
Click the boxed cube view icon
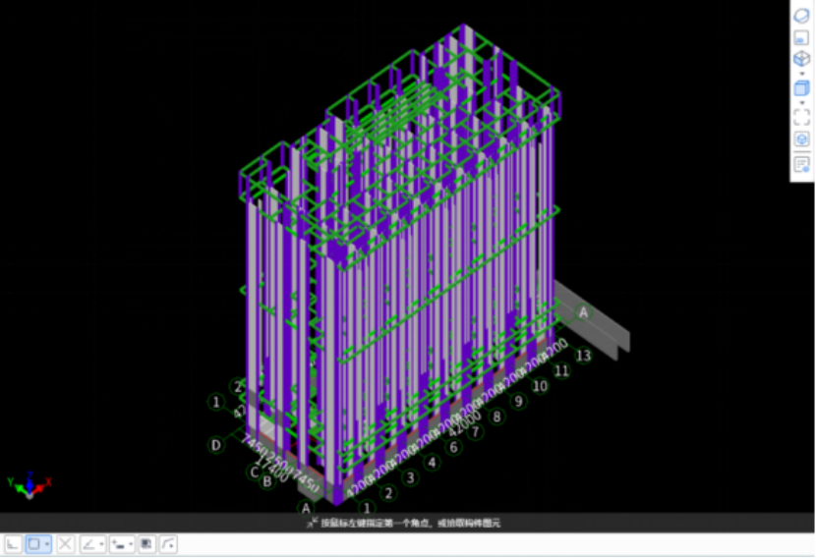point(801,139)
